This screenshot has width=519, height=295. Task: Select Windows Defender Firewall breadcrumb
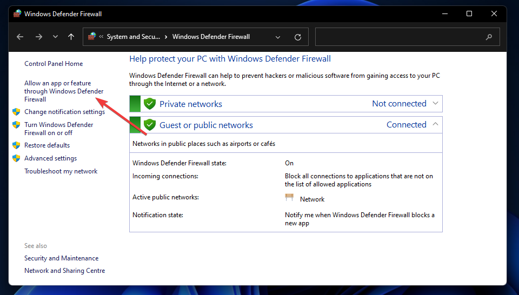coord(211,37)
